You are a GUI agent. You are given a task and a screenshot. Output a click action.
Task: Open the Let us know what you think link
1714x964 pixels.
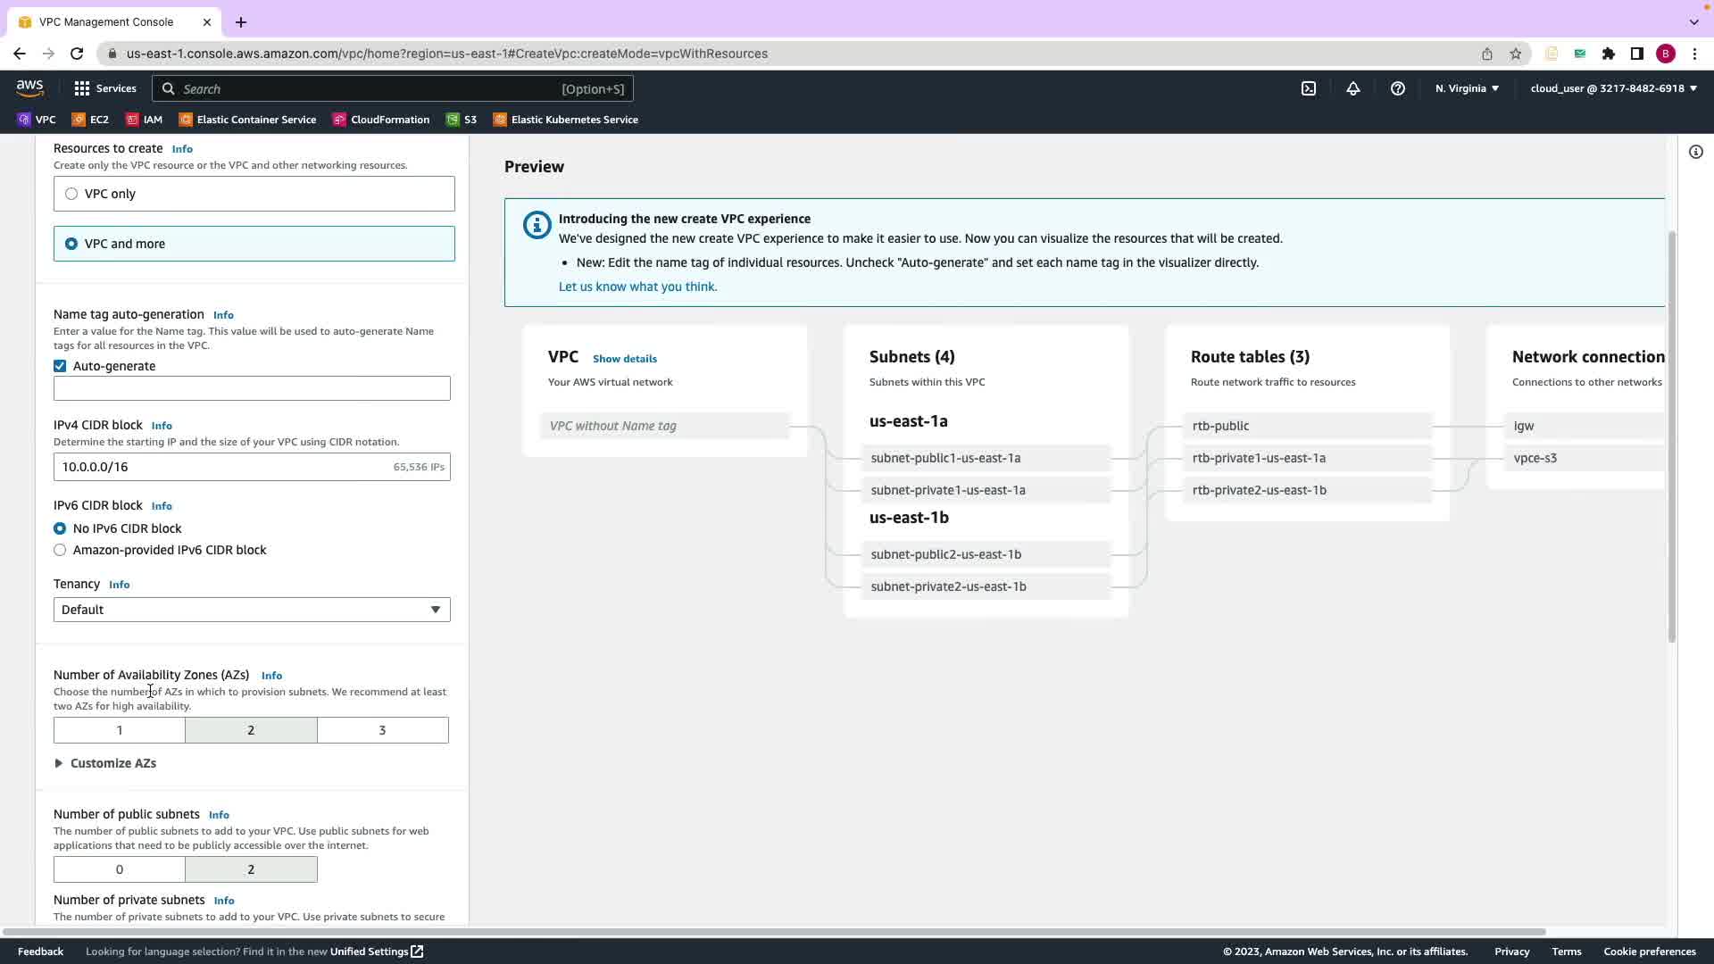coord(637,287)
